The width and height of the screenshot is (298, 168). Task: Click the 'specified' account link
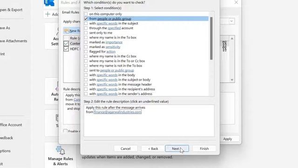[x=114, y=28]
